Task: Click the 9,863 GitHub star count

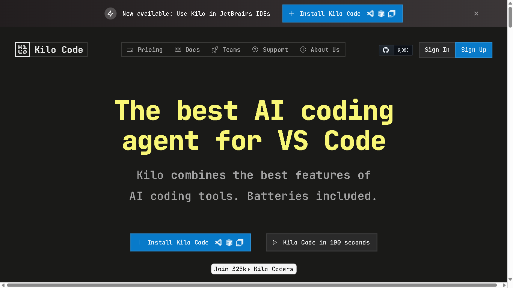Action: click(x=403, y=50)
